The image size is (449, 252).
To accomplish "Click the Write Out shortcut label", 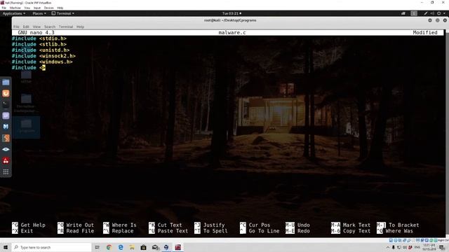I will pos(80,225).
